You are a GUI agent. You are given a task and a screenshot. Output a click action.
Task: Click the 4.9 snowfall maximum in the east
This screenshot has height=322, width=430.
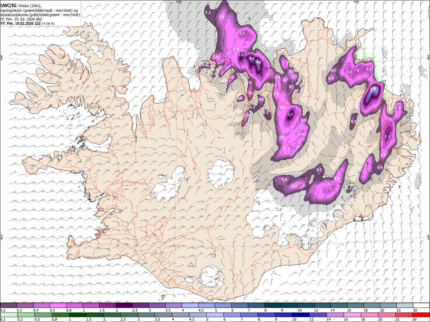coord(373,89)
